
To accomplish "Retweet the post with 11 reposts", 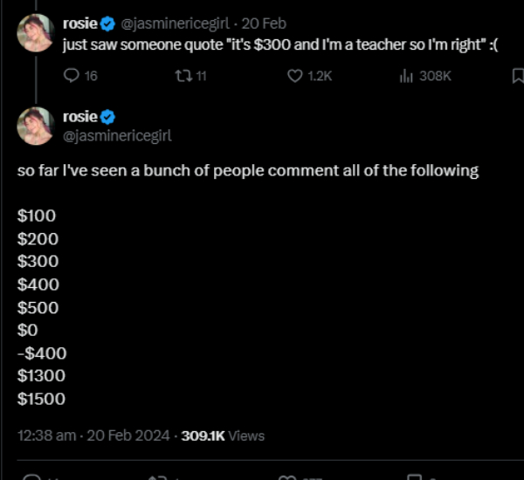I will pyautogui.click(x=182, y=76).
